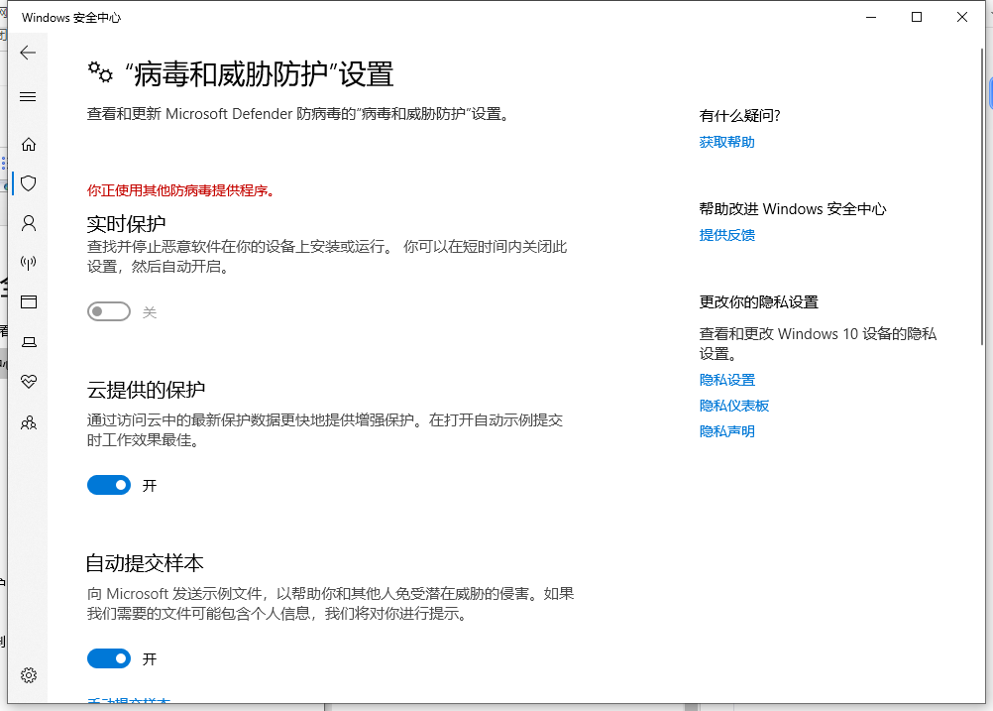
Task: Open account protection via person icon
Action: click(x=29, y=223)
